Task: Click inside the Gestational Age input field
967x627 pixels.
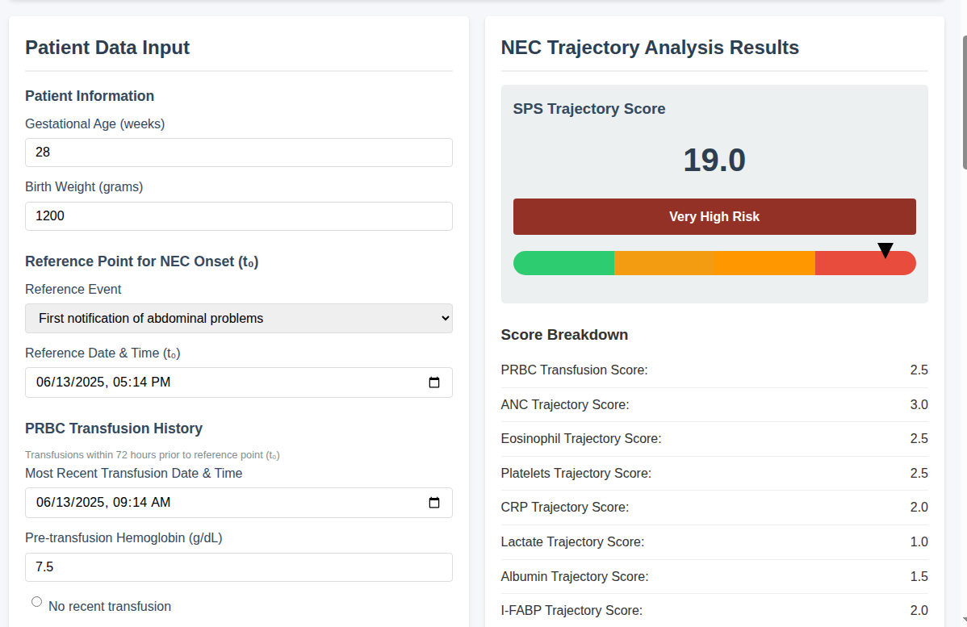Action: (238, 152)
